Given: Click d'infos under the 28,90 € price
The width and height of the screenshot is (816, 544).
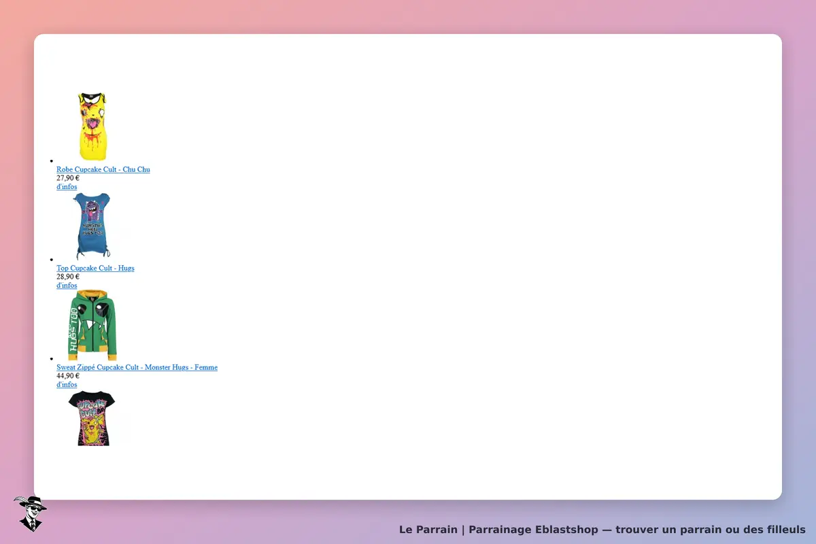Looking at the screenshot, I should point(67,285).
